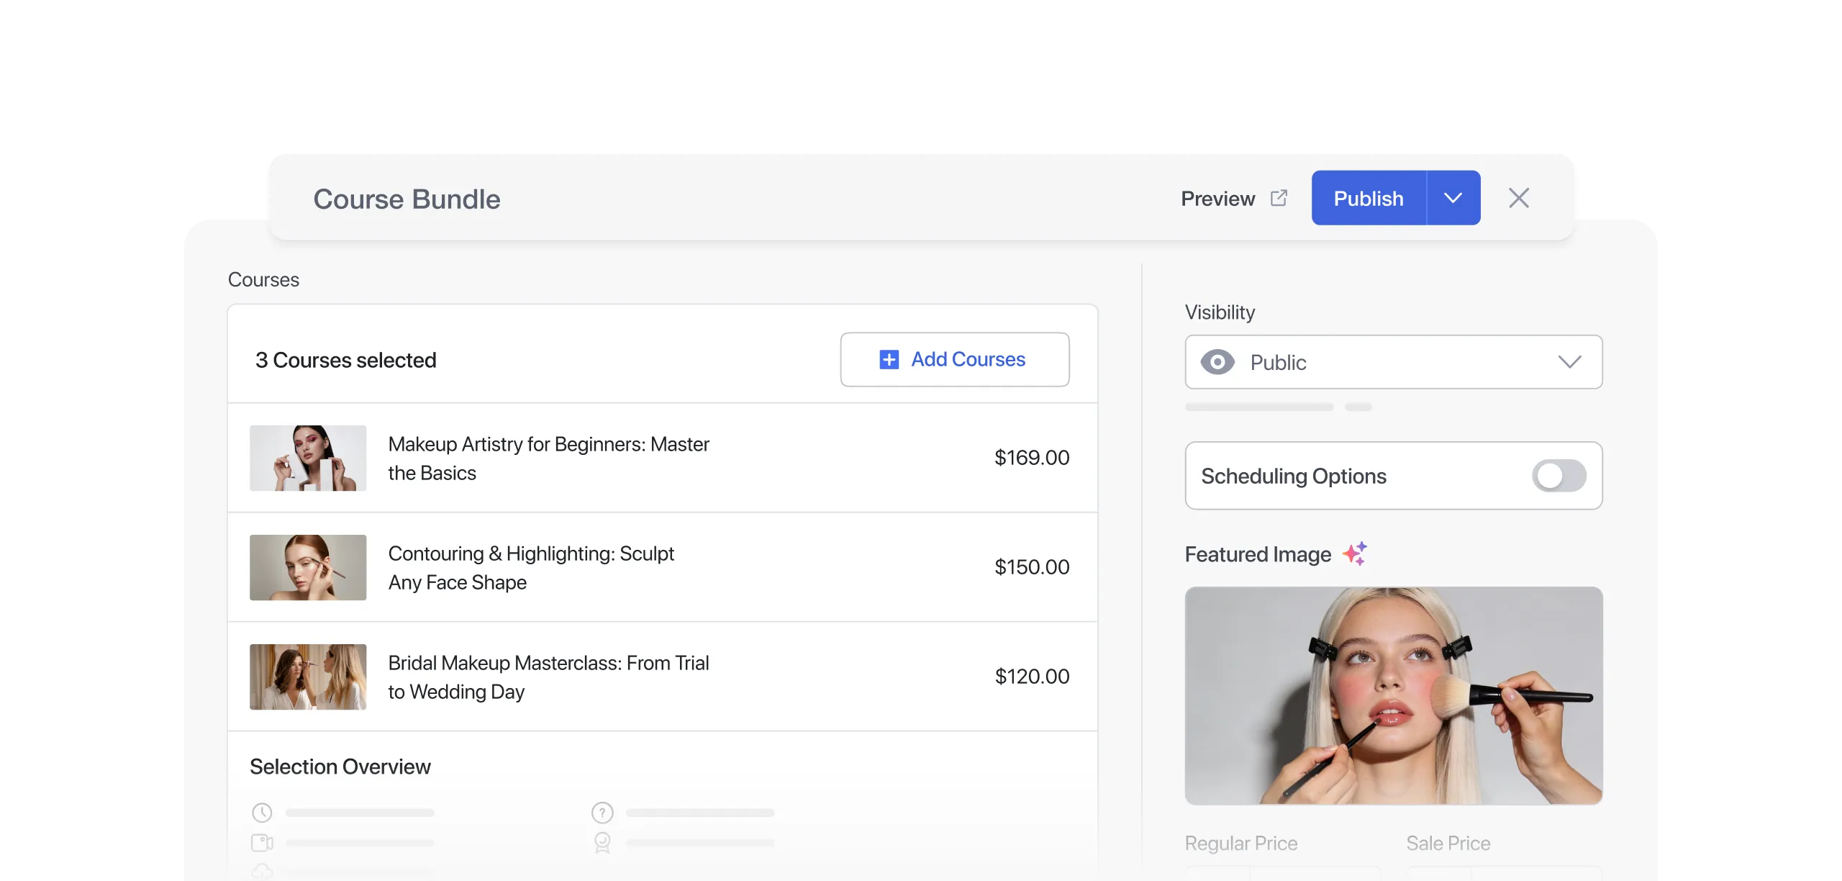Click the clock icon in Selection Overview

pyautogui.click(x=262, y=813)
